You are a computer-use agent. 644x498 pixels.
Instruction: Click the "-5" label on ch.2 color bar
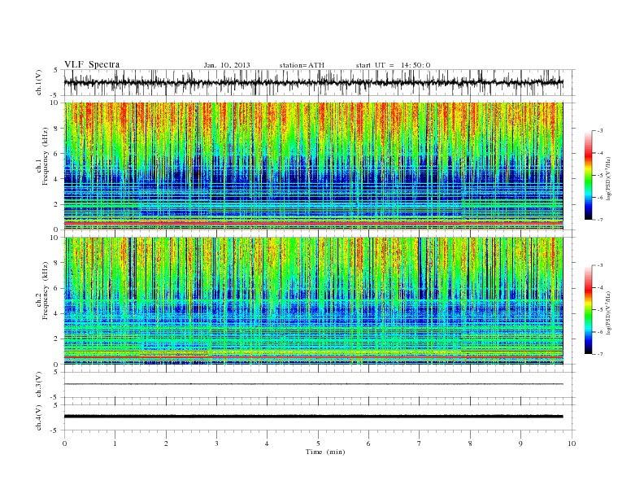tap(600, 310)
